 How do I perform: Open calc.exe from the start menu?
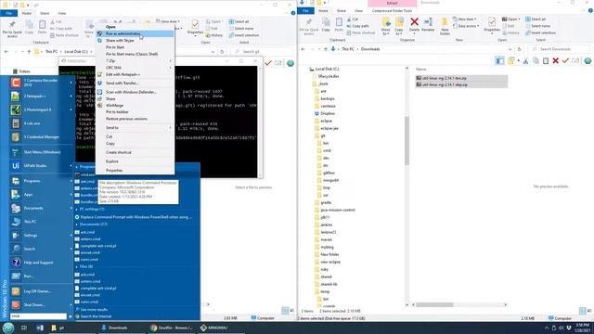pos(41,123)
